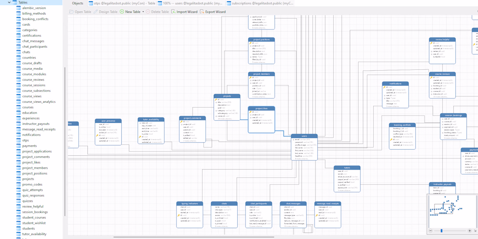Screen dimensions: 478x239
Task: Click the Open Table toolbar icon
Action: coord(72,12)
